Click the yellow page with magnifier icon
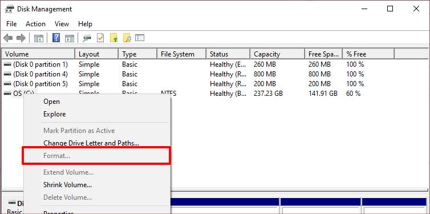430x214 pixels. pyautogui.click(x=127, y=38)
